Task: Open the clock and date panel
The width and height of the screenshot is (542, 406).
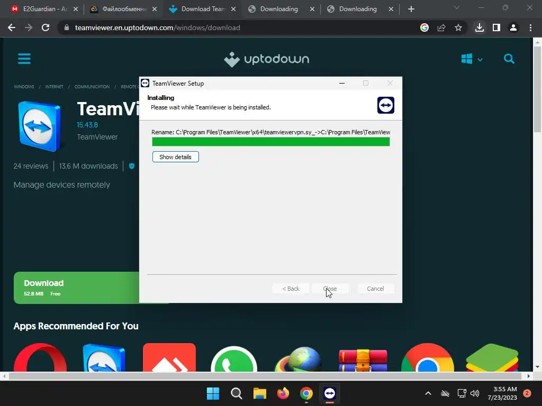Action: pyautogui.click(x=502, y=393)
